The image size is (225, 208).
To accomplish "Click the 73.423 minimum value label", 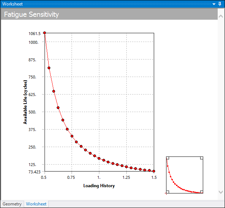I will pyautogui.click(x=34, y=172).
